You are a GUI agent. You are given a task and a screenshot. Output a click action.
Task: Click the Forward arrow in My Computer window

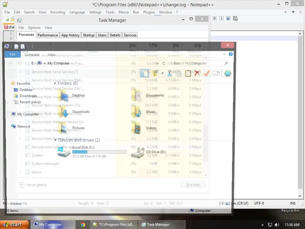(x=18, y=63)
